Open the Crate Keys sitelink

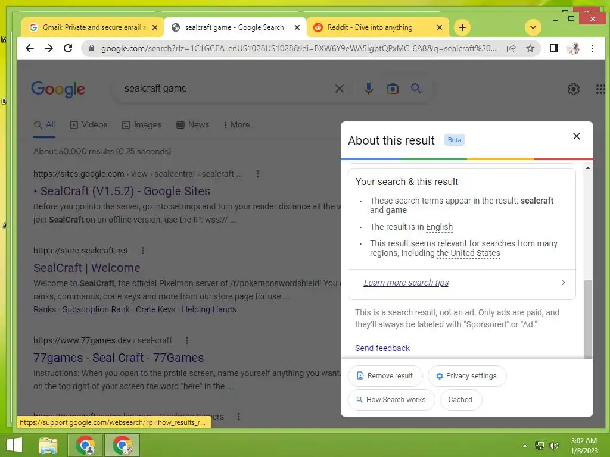155,309
